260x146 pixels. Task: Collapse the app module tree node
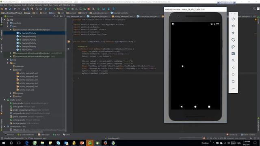[4, 20]
